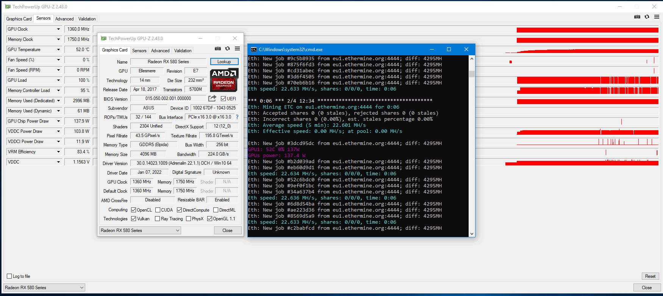This screenshot has height=296, width=663.
Task: Click the Driver Version field
Action: (184, 163)
